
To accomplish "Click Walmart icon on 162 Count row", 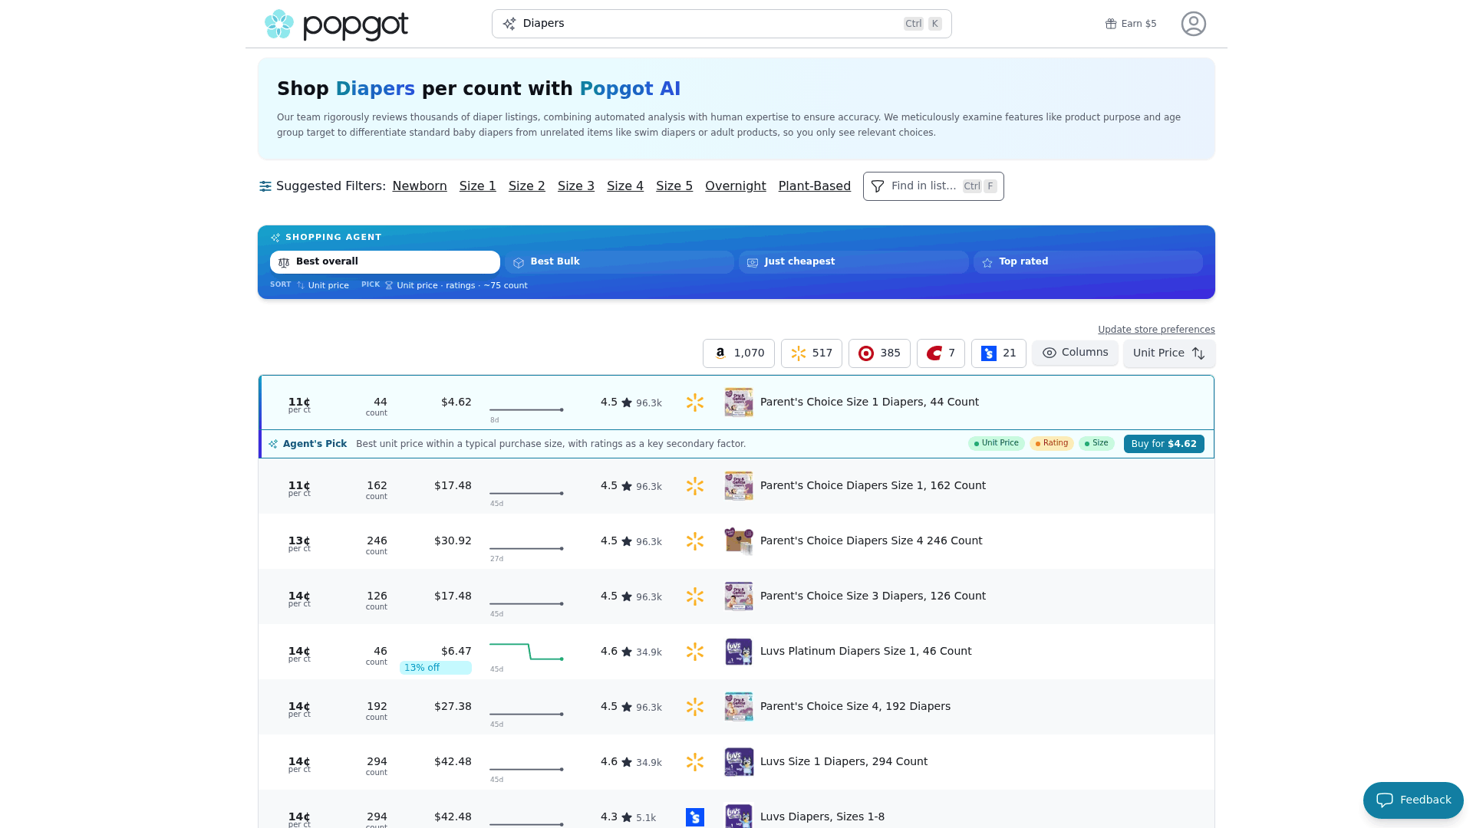I will [x=695, y=486].
